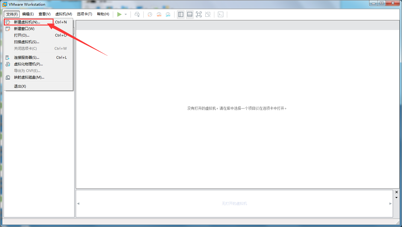The height and width of the screenshot is (227, 402).
Task: Click the thumbnail bar left scroll arrow
Action: coord(78,204)
